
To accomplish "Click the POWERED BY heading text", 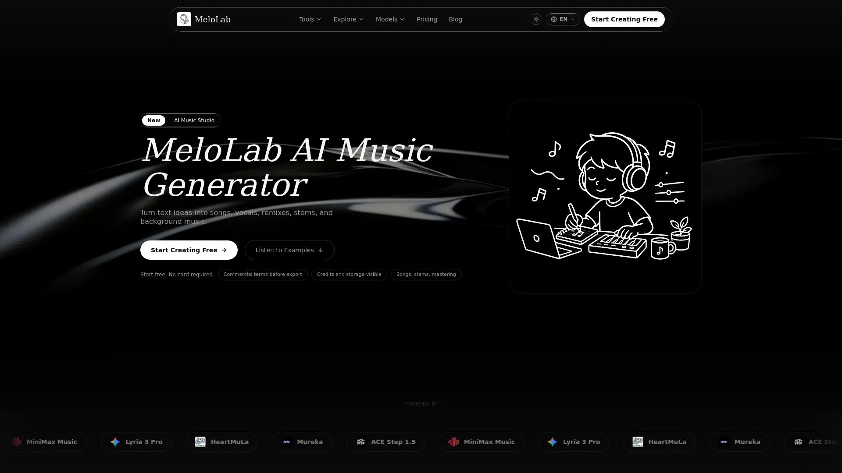I will click(x=421, y=404).
